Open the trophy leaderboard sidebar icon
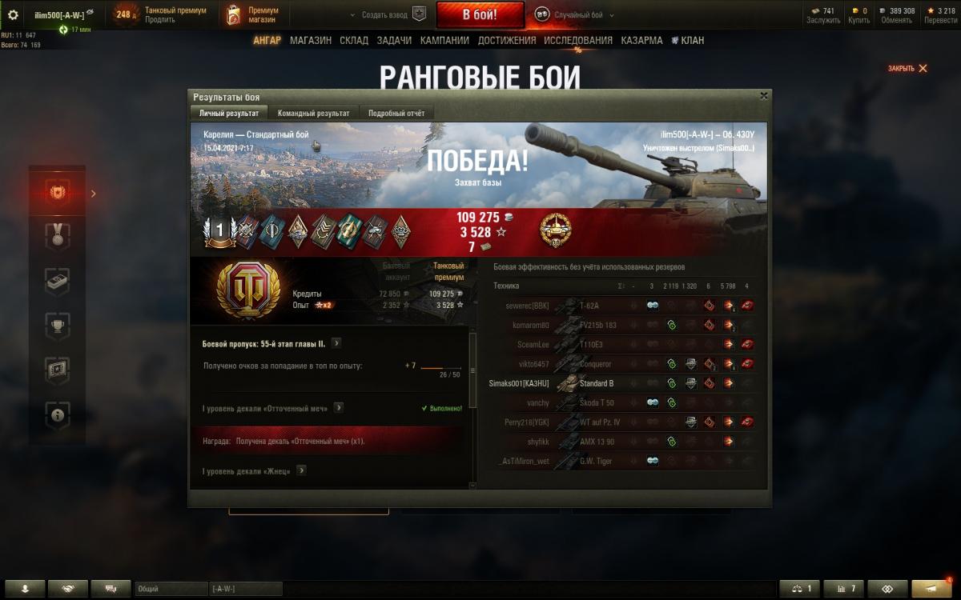The height and width of the screenshot is (600, 961). 58,326
